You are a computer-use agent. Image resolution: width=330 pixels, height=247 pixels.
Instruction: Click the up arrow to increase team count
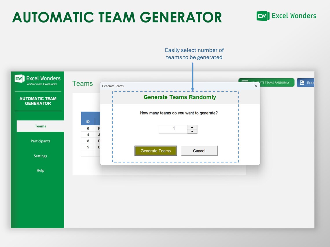pos(192,127)
